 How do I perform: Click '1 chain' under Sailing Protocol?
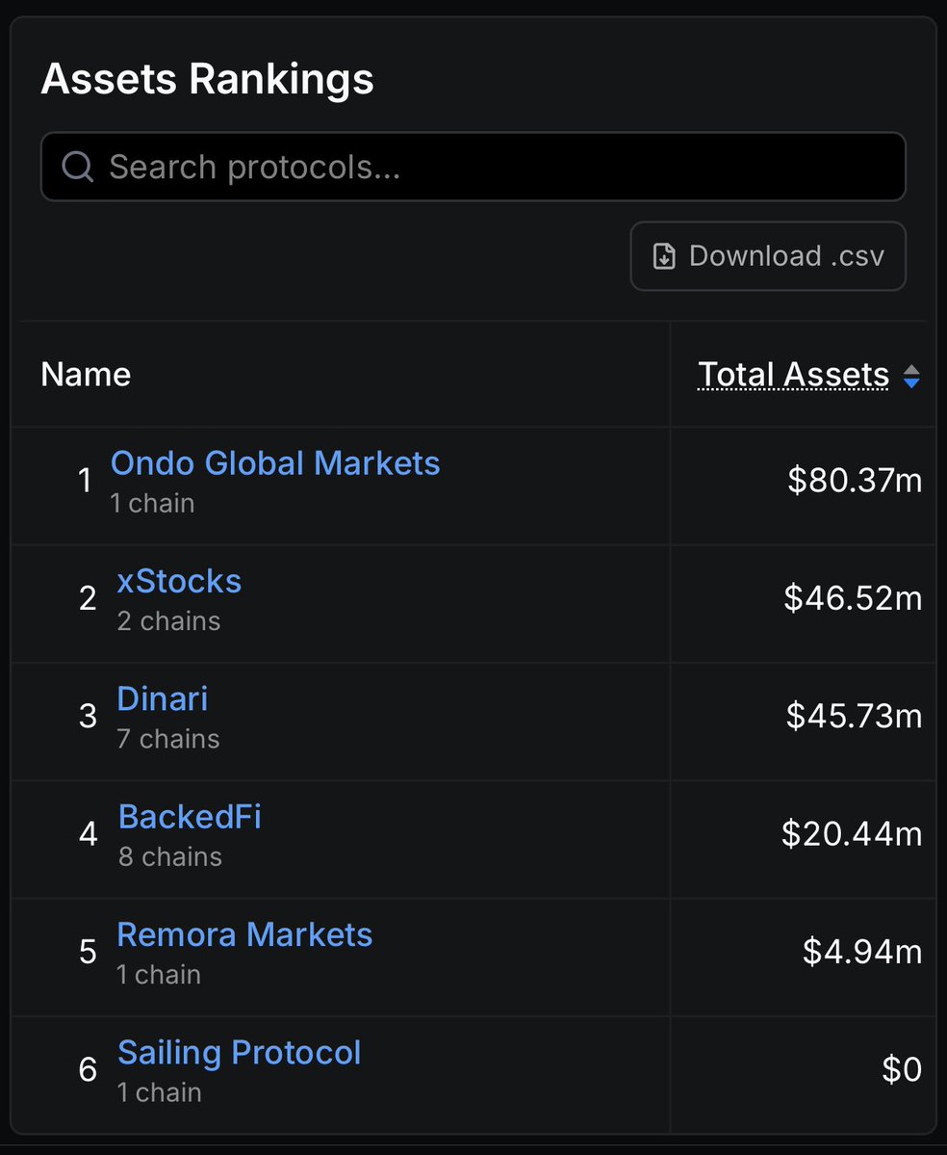point(160,1092)
